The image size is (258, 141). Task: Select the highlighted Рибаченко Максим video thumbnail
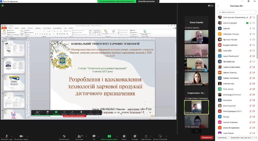(x=196, y=107)
